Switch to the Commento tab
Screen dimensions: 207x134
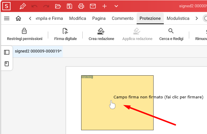tap(123, 18)
